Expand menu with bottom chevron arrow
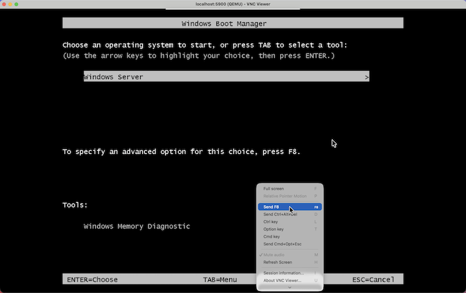Screen dimensions: 466x293 pyautogui.click(x=290, y=287)
